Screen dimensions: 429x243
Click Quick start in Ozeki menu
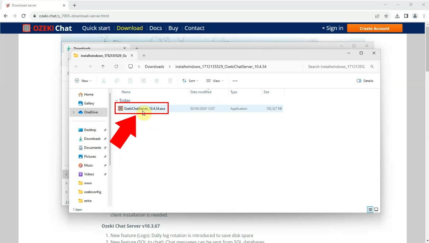tap(96, 28)
